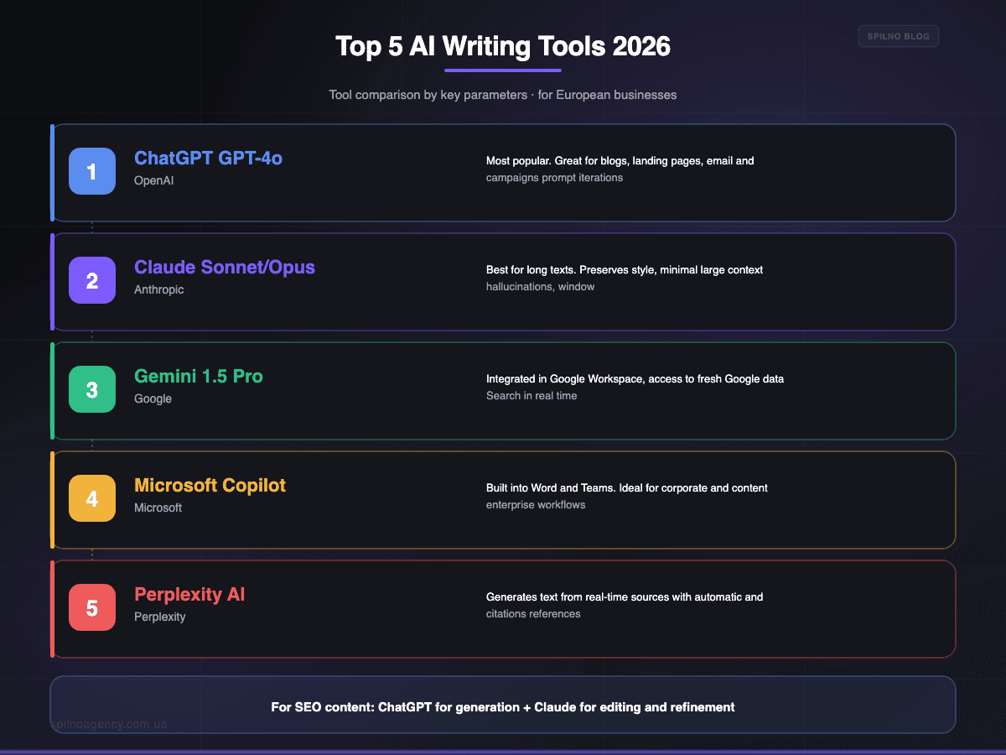
Task: Click the 'hallucinations, window' line
Action: pyautogui.click(x=541, y=287)
